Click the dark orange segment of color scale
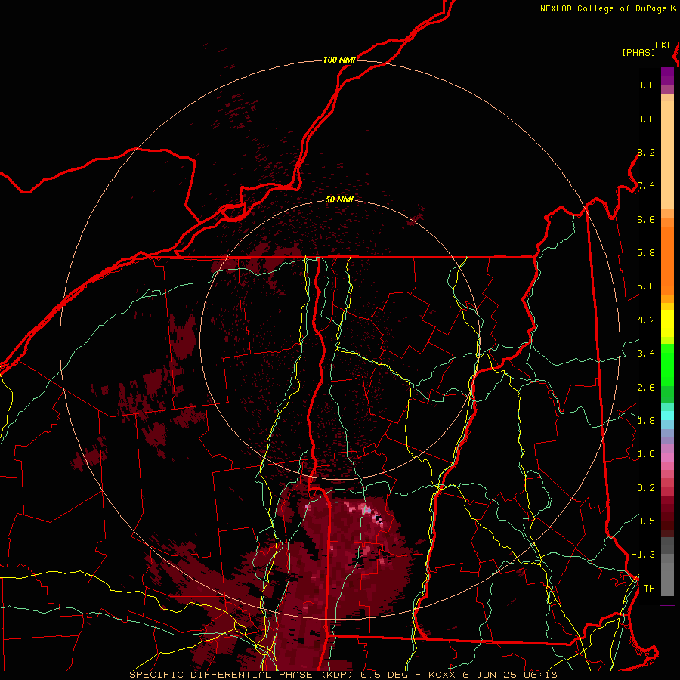The height and width of the screenshot is (680, 680). pos(667,261)
